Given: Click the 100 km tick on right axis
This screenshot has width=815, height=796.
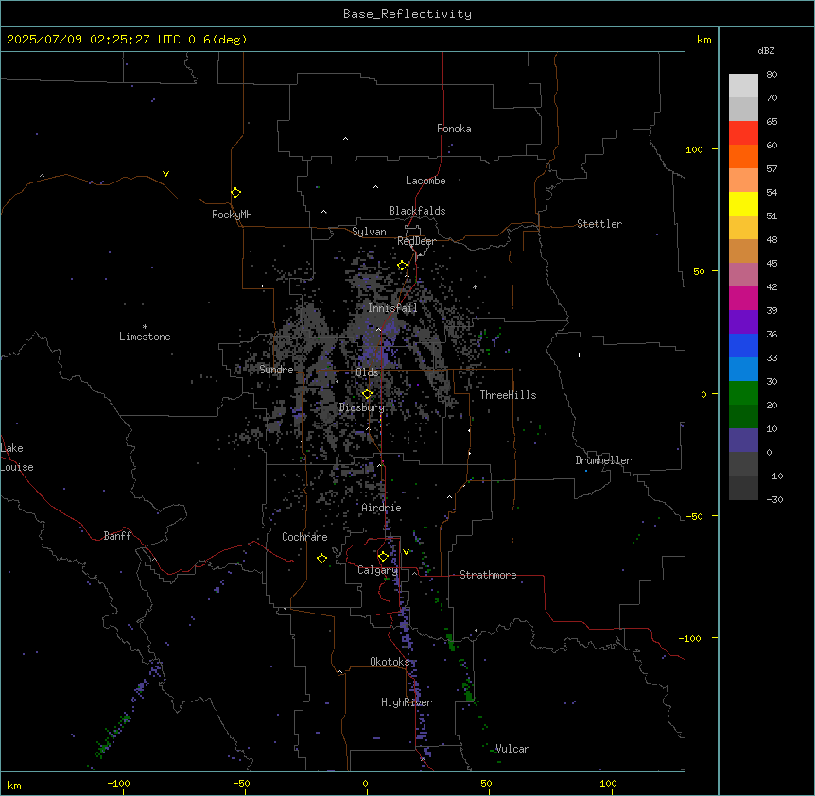Looking at the screenshot, I should pos(694,150).
